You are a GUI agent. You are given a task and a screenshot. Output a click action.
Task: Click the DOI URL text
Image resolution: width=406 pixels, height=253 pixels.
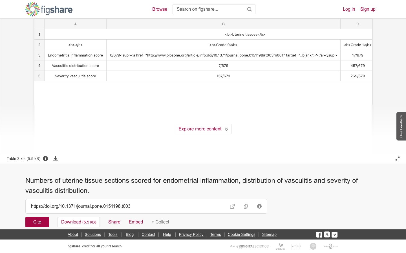click(x=81, y=206)
